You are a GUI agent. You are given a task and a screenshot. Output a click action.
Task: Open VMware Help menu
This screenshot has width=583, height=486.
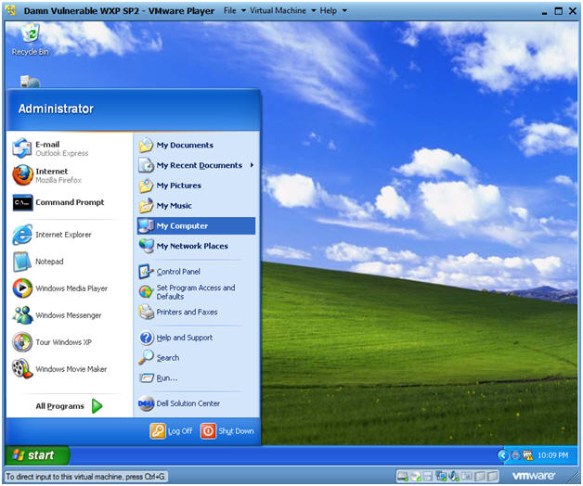pyautogui.click(x=333, y=11)
